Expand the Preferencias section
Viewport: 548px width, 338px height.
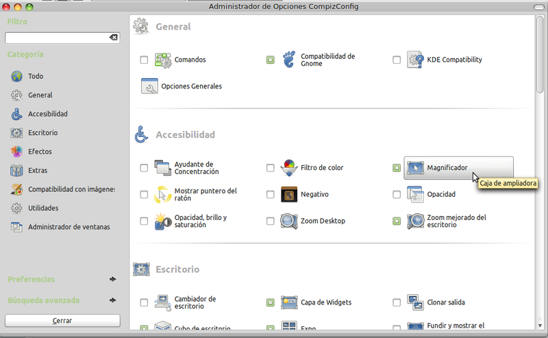coord(112,279)
